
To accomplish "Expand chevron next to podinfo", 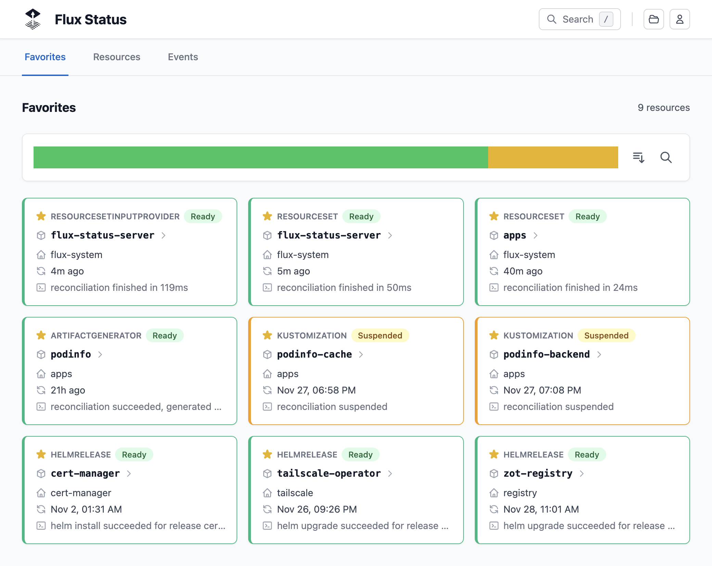I will click(x=100, y=355).
